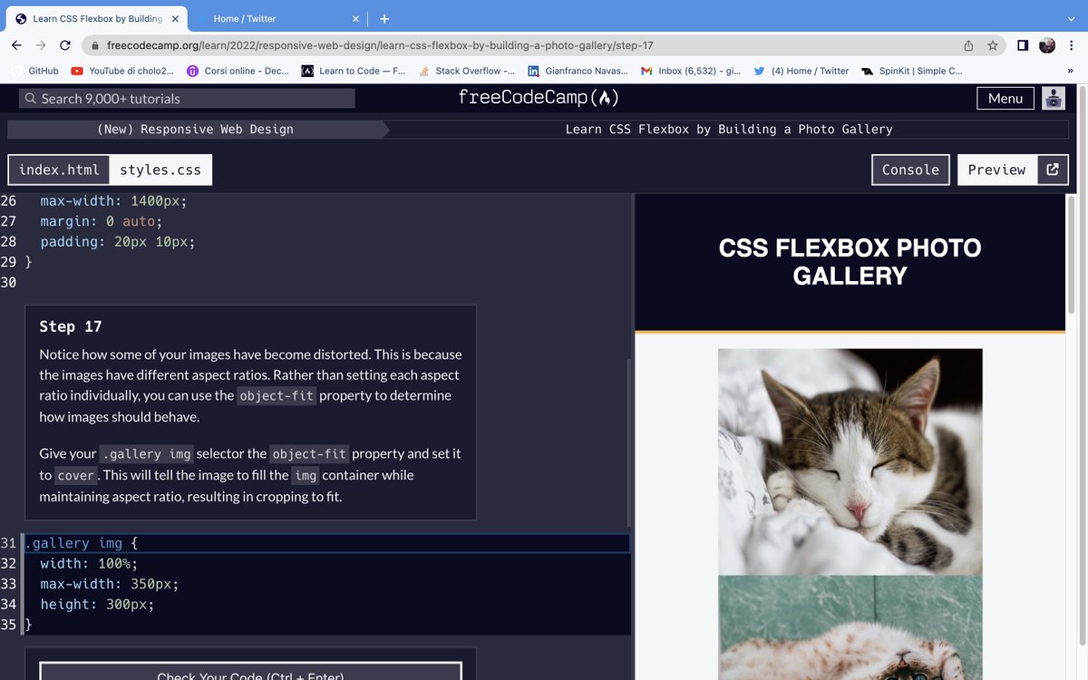
Task: Open the Gmail Inbox bookmark
Action: [x=691, y=71]
